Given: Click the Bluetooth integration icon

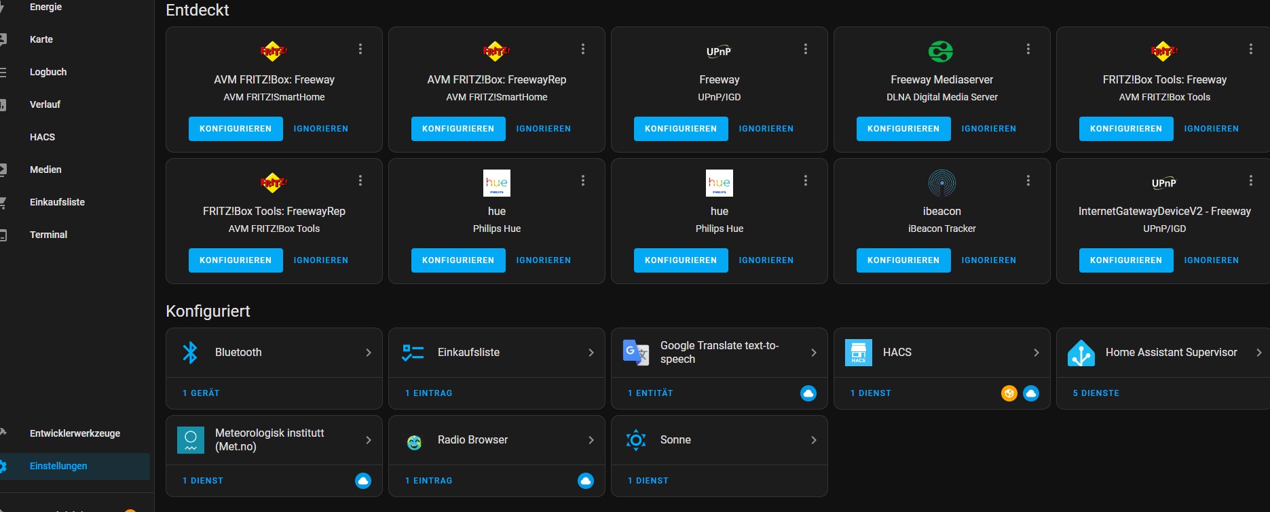Looking at the screenshot, I should (190, 353).
